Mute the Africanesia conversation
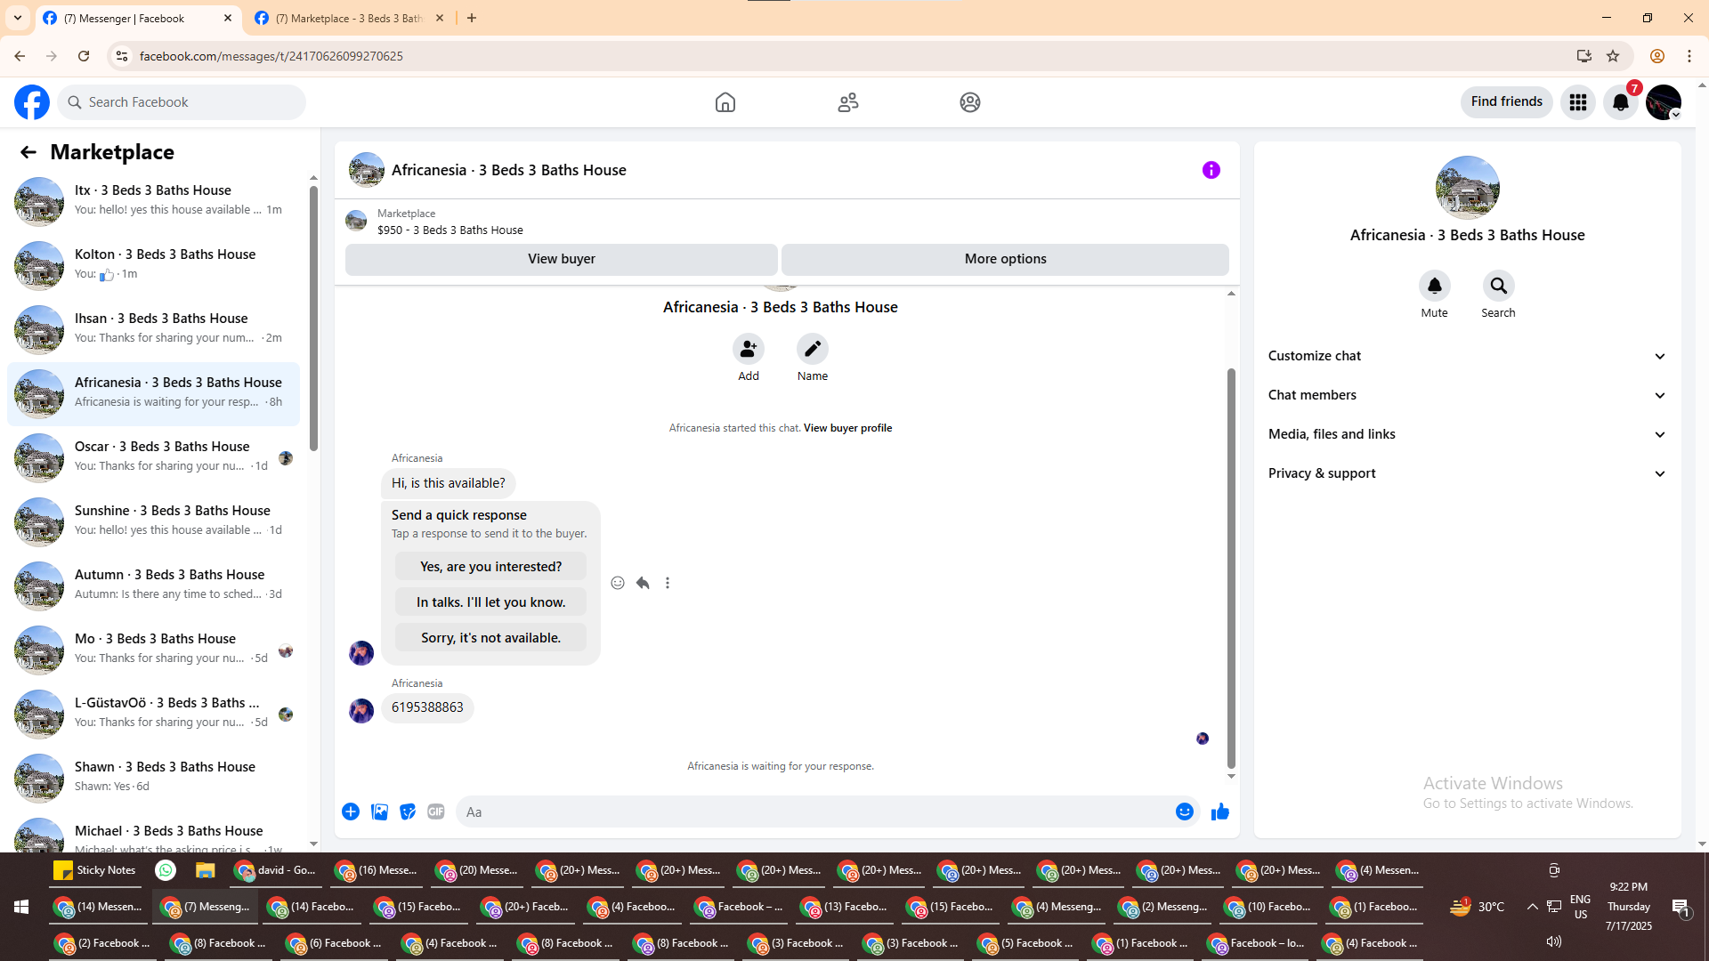Screen dimensions: 1709x961 coord(1435,286)
